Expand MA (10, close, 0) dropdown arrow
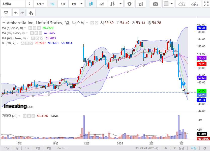Screen dimensions: 210x151 click(27, 33)
